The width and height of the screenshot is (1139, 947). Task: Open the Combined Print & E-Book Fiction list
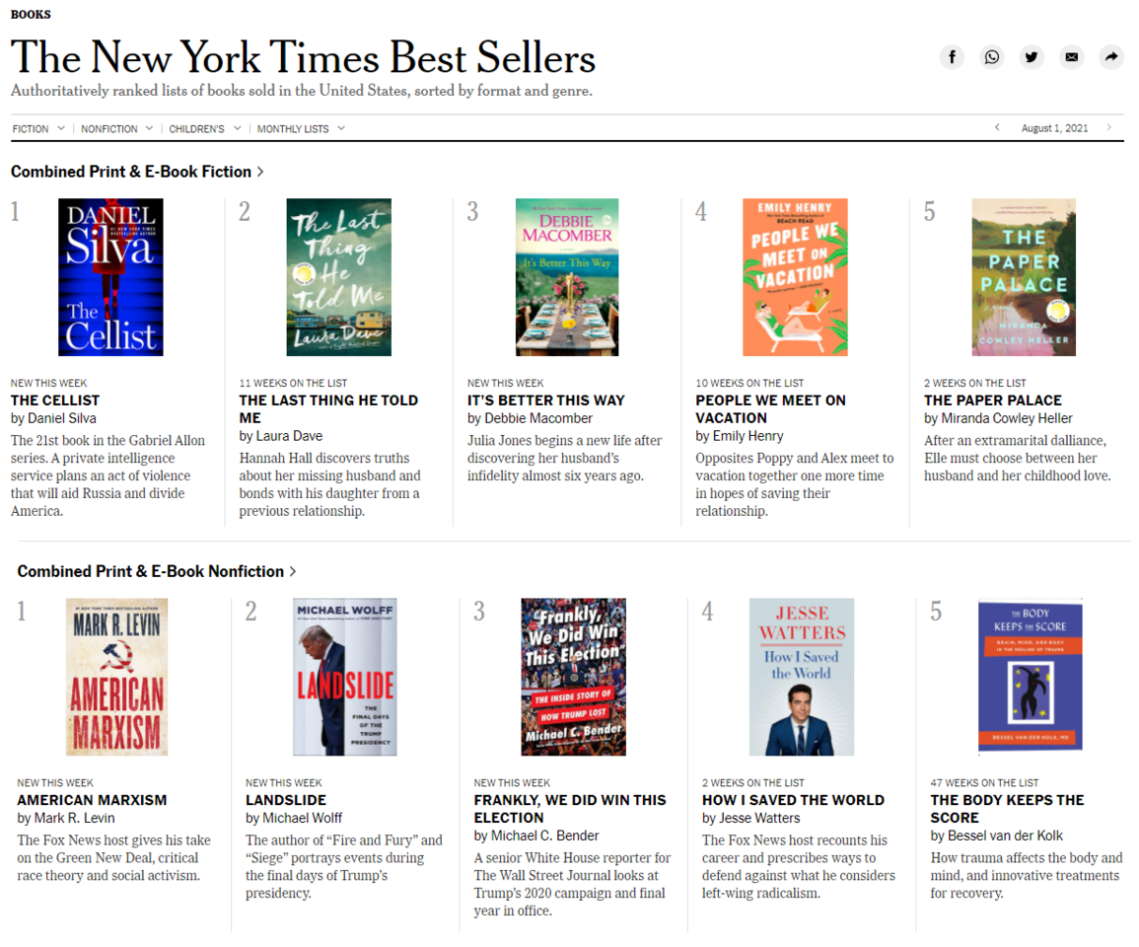135,171
